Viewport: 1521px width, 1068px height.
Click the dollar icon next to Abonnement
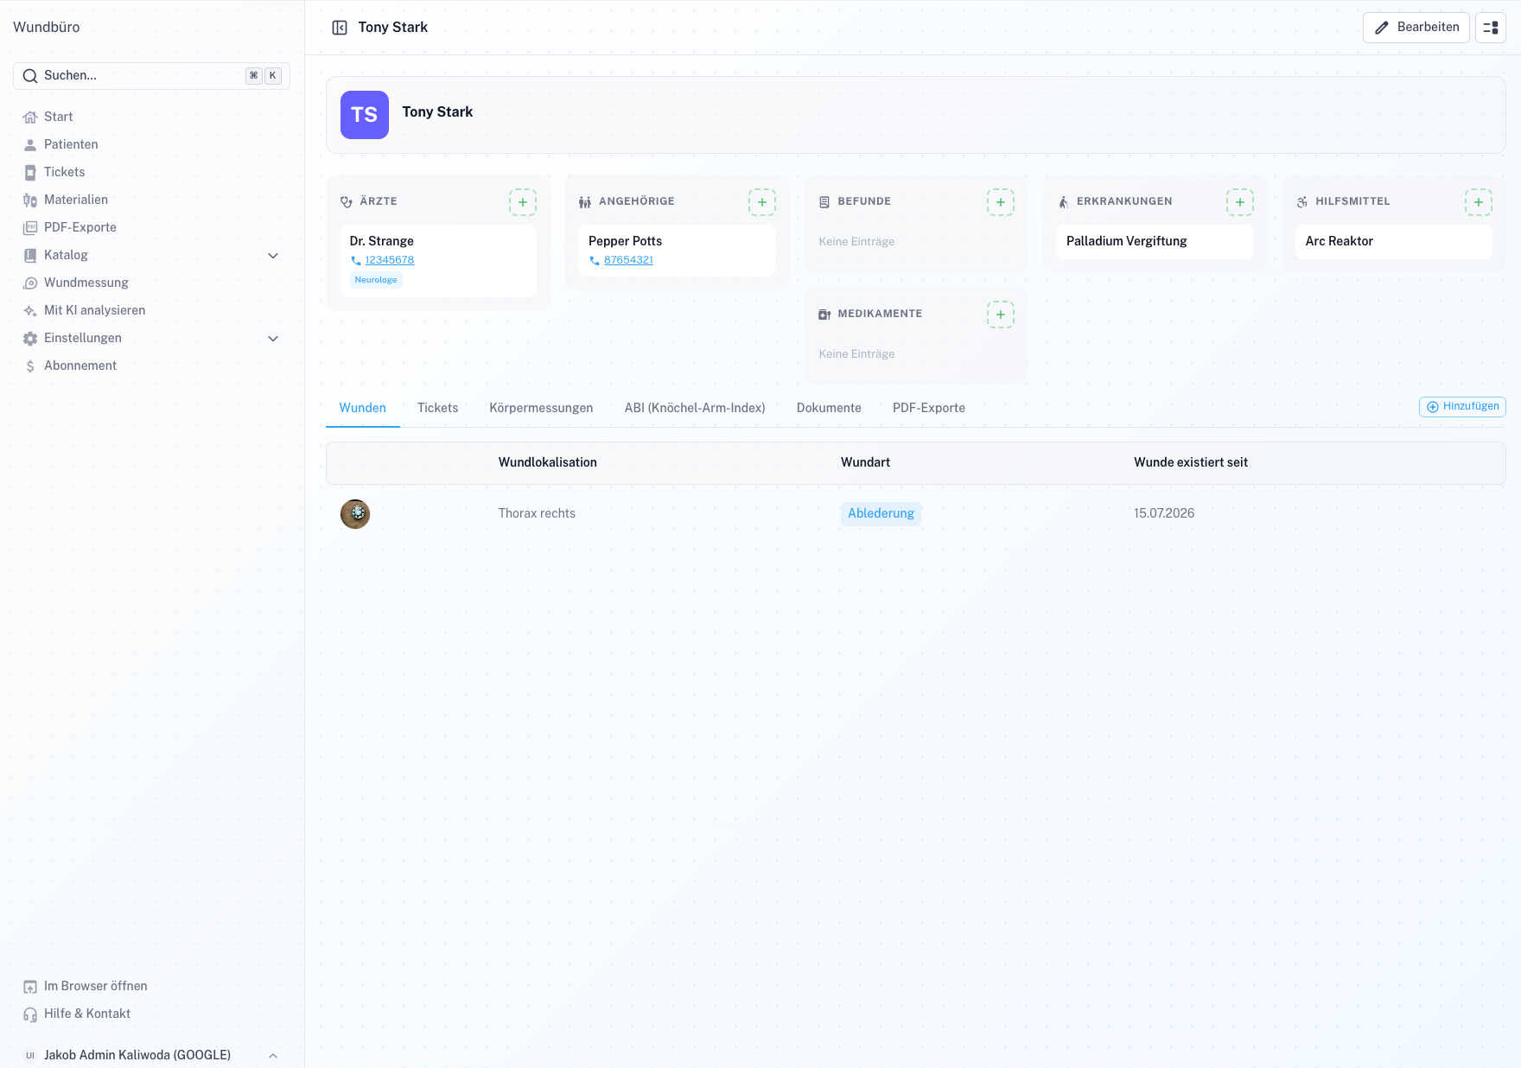(30, 366)
